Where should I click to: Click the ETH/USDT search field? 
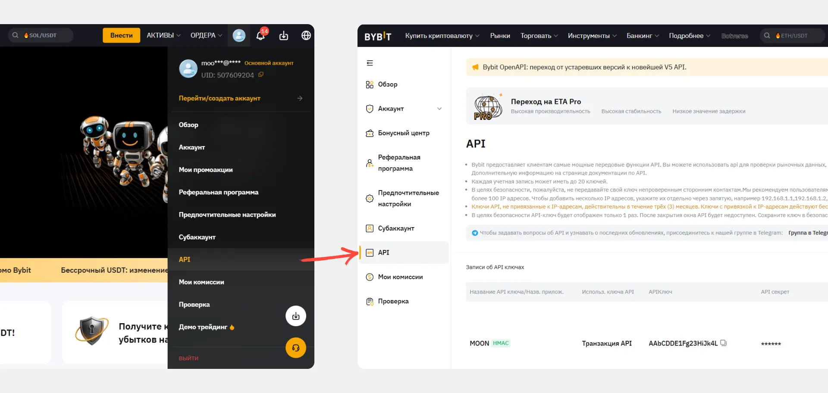(793, 36)
